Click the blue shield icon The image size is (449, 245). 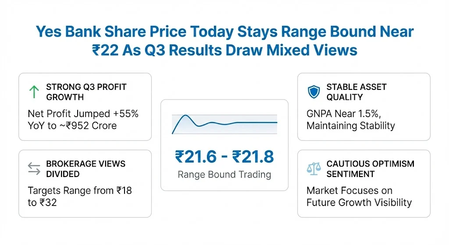coord(314,92)
